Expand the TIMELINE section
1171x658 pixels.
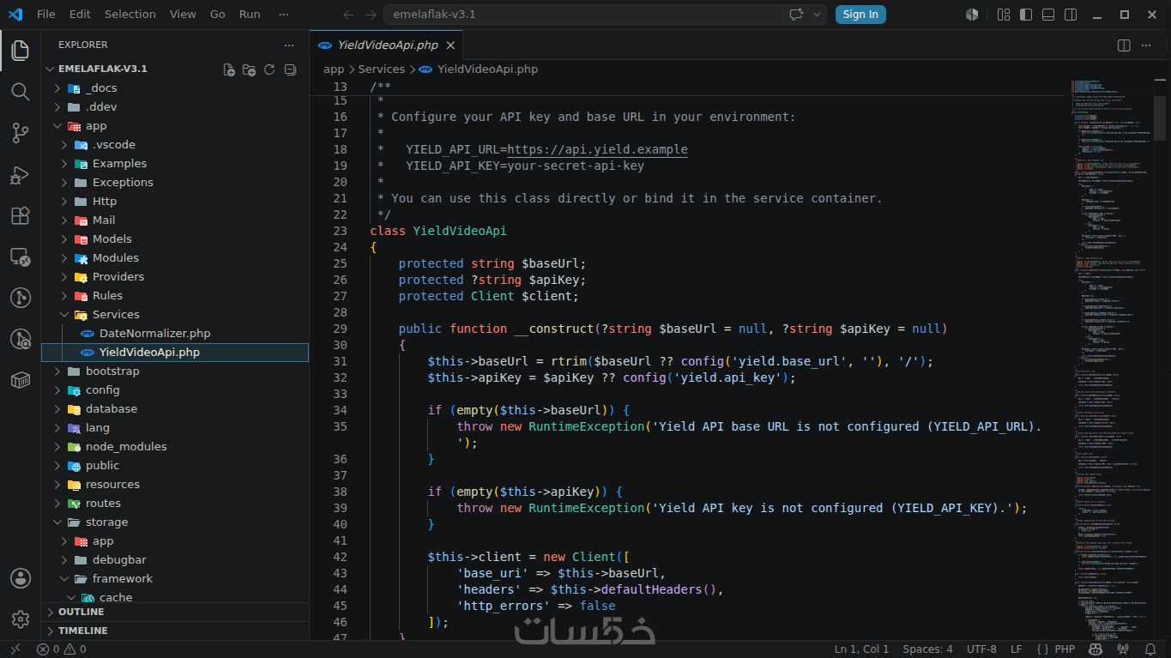click(175, 631)
